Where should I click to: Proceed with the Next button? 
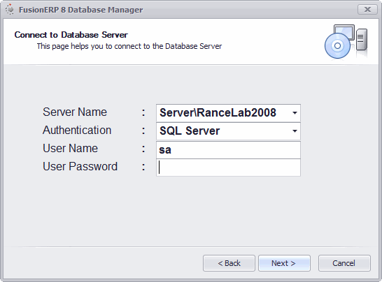pyautogui.click(x=284, y=263)
